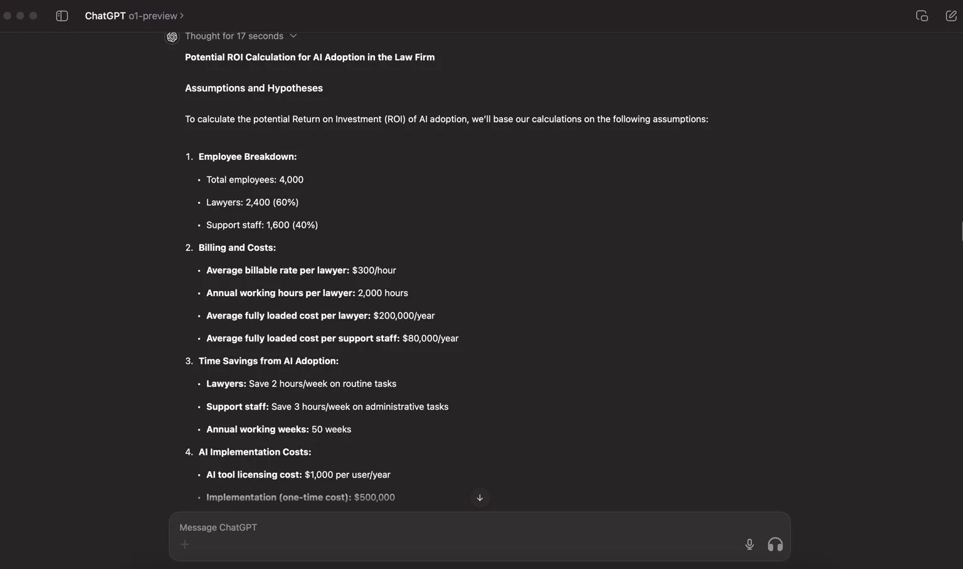Click the 'Thought for 17 seconds' label

(234, 36)
